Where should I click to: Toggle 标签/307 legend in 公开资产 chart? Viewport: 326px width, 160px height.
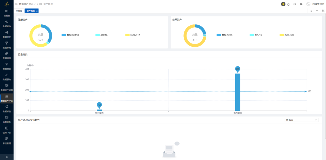pos(287,35)
